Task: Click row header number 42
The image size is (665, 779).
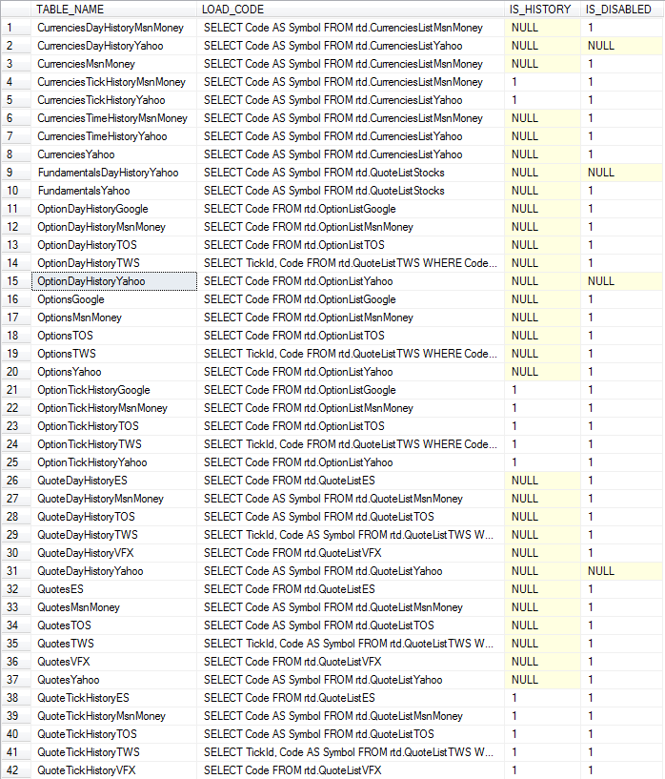Action: 16,771
